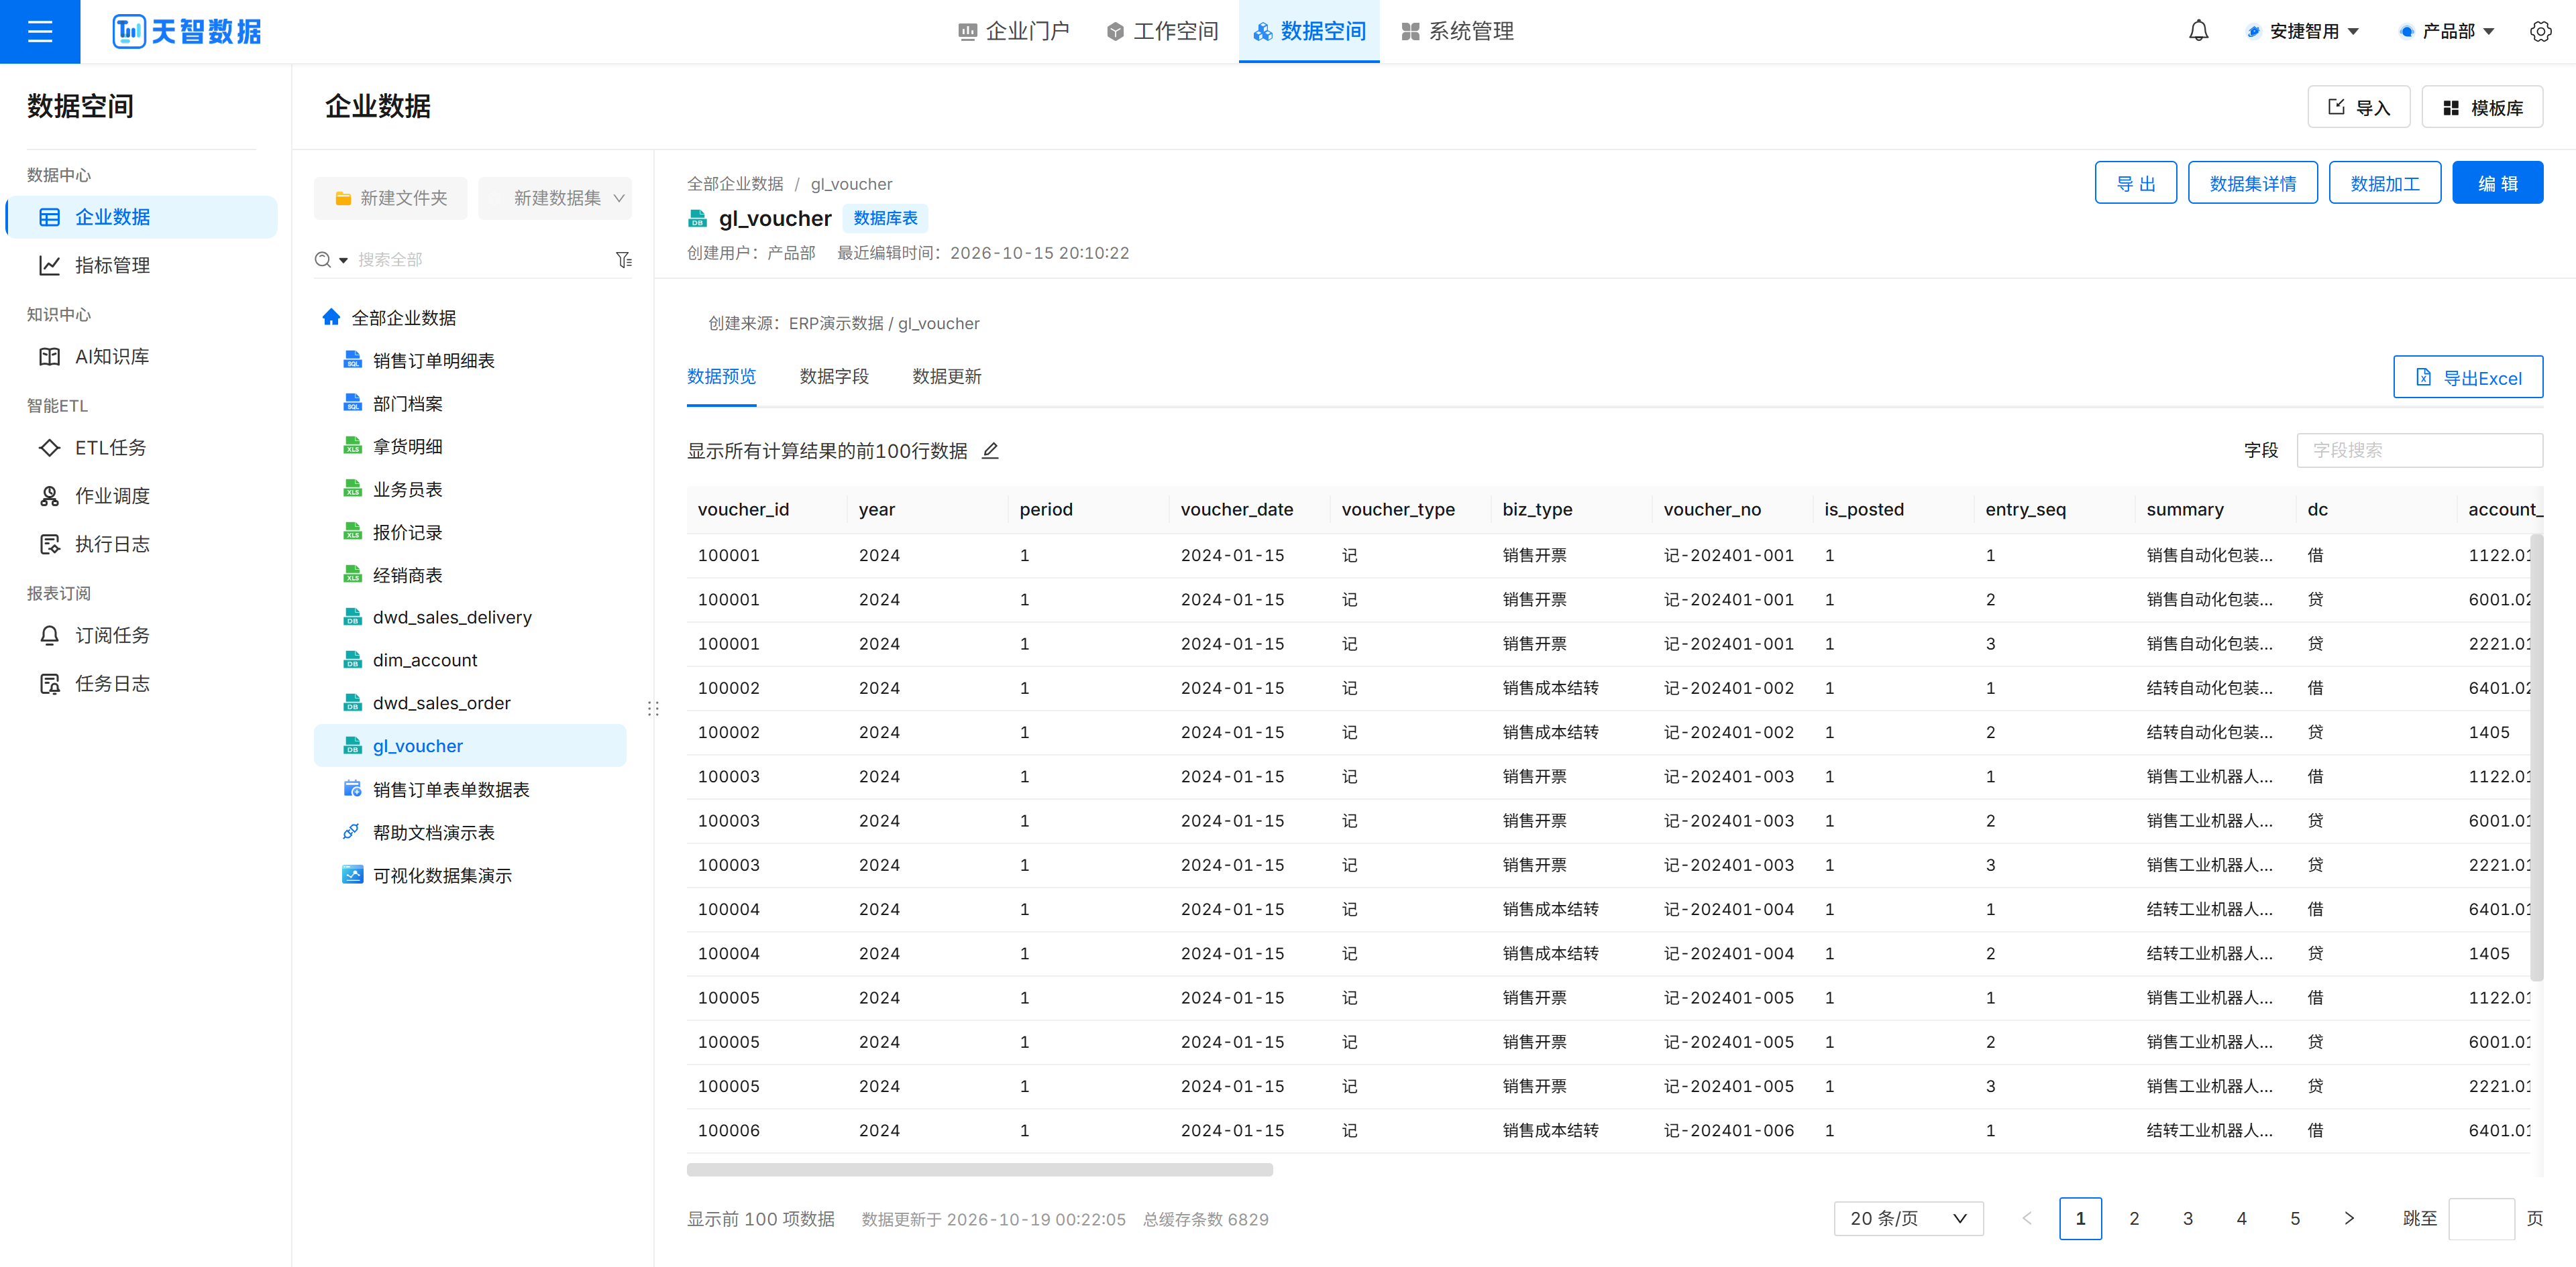
Task: Go to next page arrow
Action: (x=2349, y=1218)
